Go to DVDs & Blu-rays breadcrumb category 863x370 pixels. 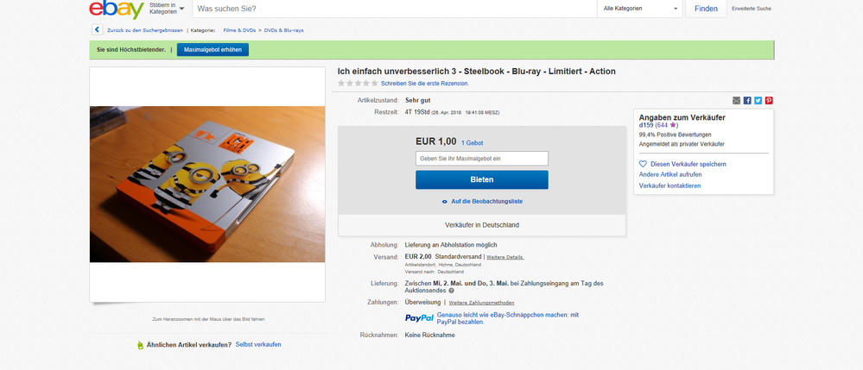[284, 30]
